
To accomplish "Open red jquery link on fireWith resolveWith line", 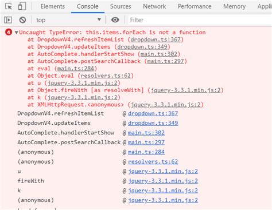I will 185,90.
